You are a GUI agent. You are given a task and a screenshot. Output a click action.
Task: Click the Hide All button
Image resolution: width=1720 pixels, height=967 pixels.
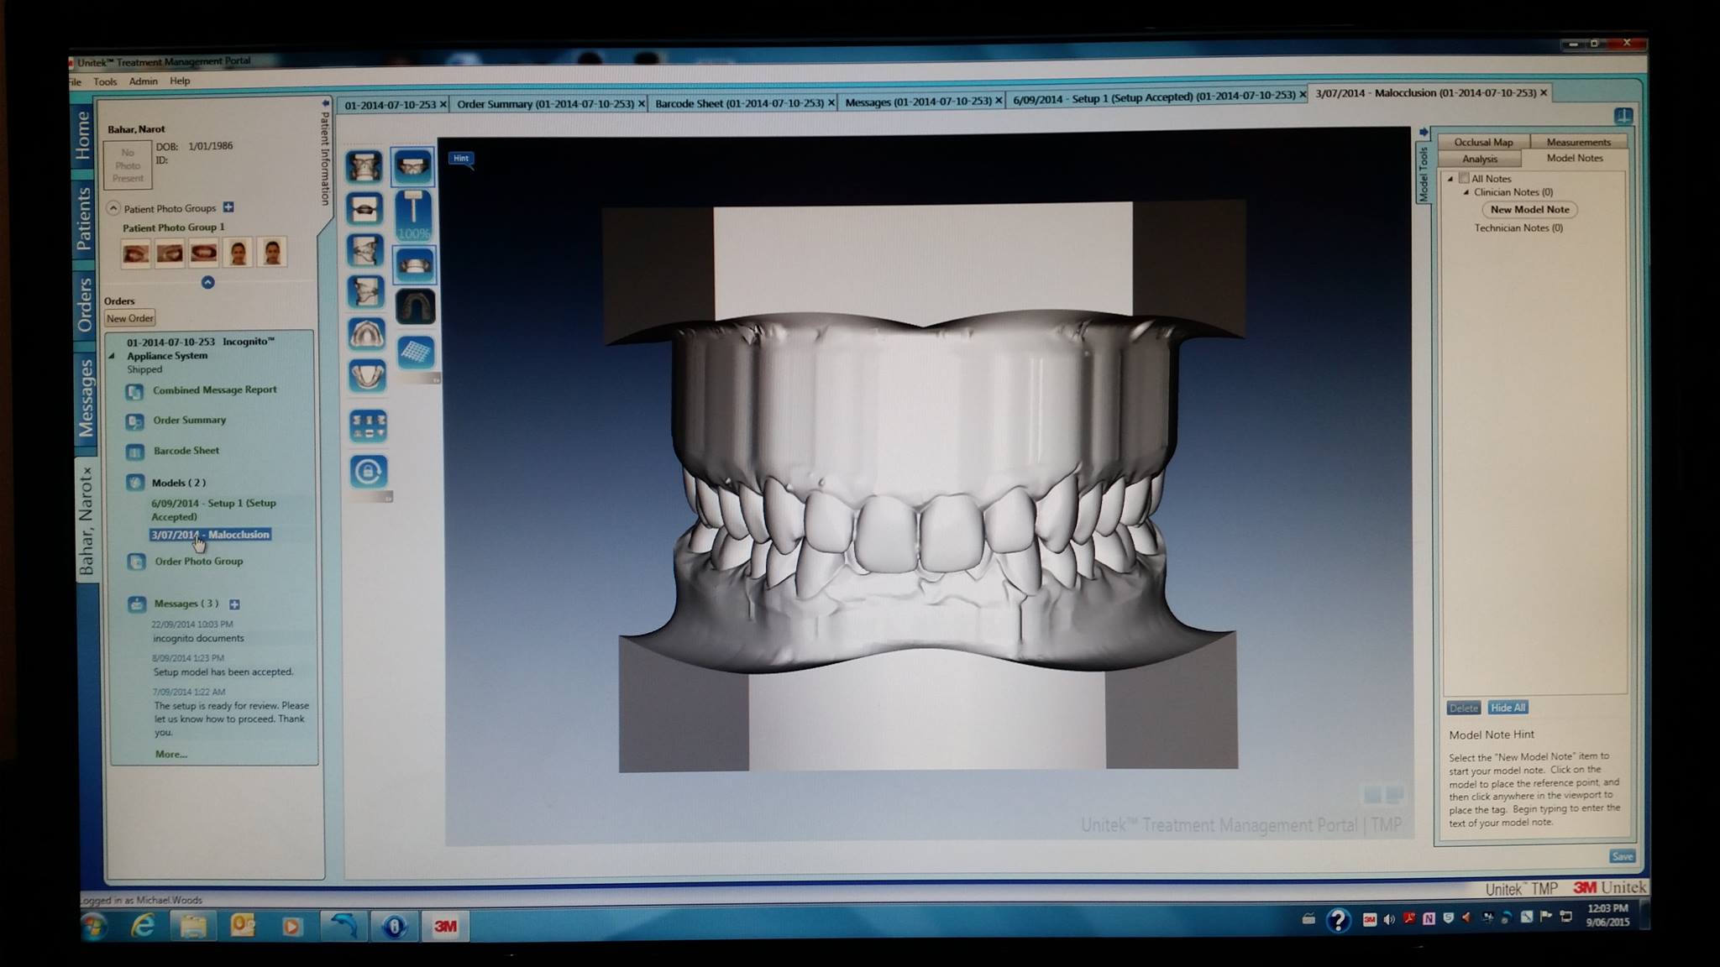pyautogui.click(x=1508, y=708)
